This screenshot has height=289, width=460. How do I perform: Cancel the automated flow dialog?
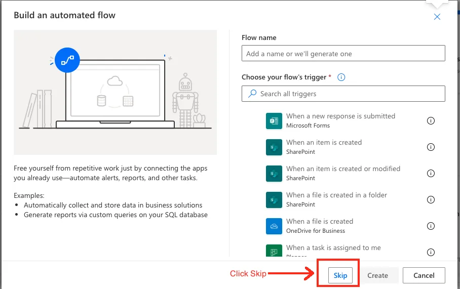424,275
